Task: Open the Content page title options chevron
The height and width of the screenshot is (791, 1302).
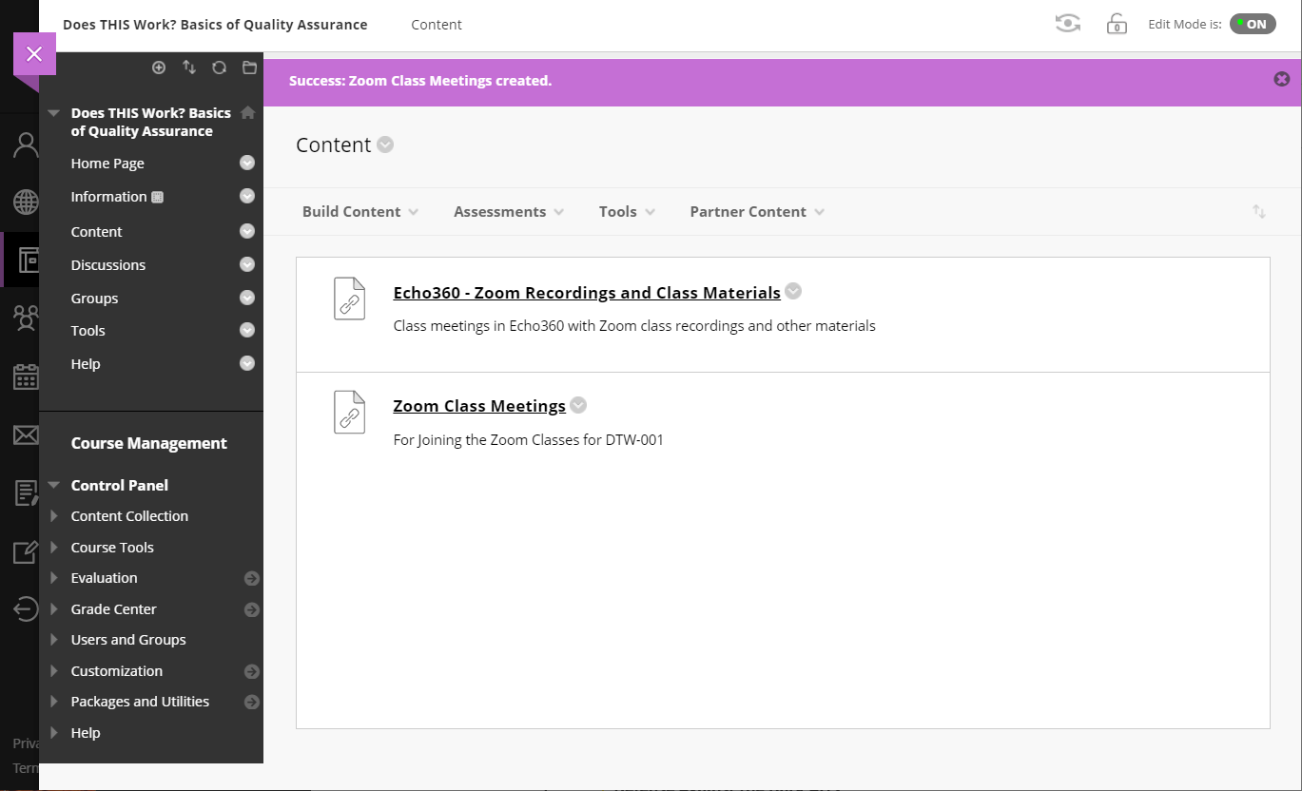Action: coord(384,145)
